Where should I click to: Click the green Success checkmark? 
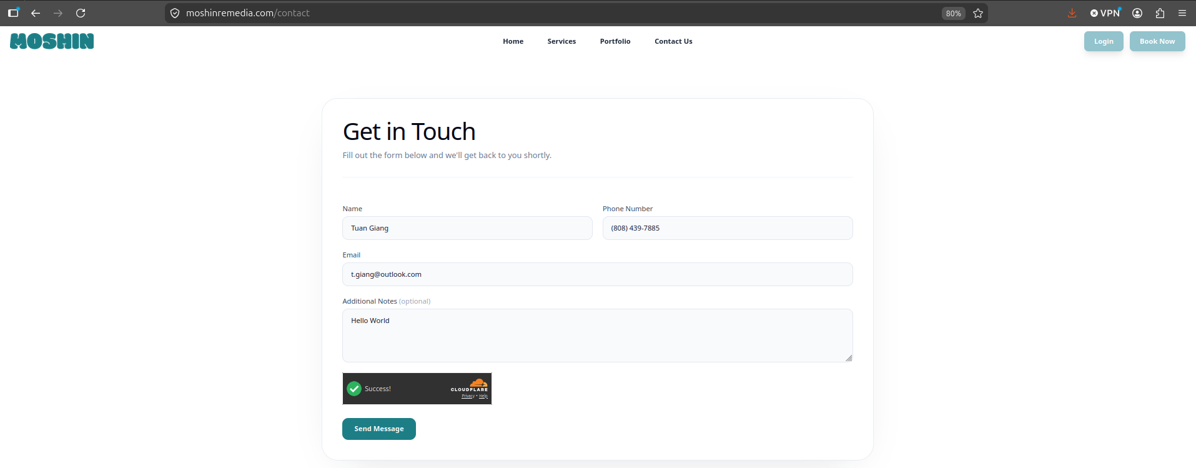354,389
